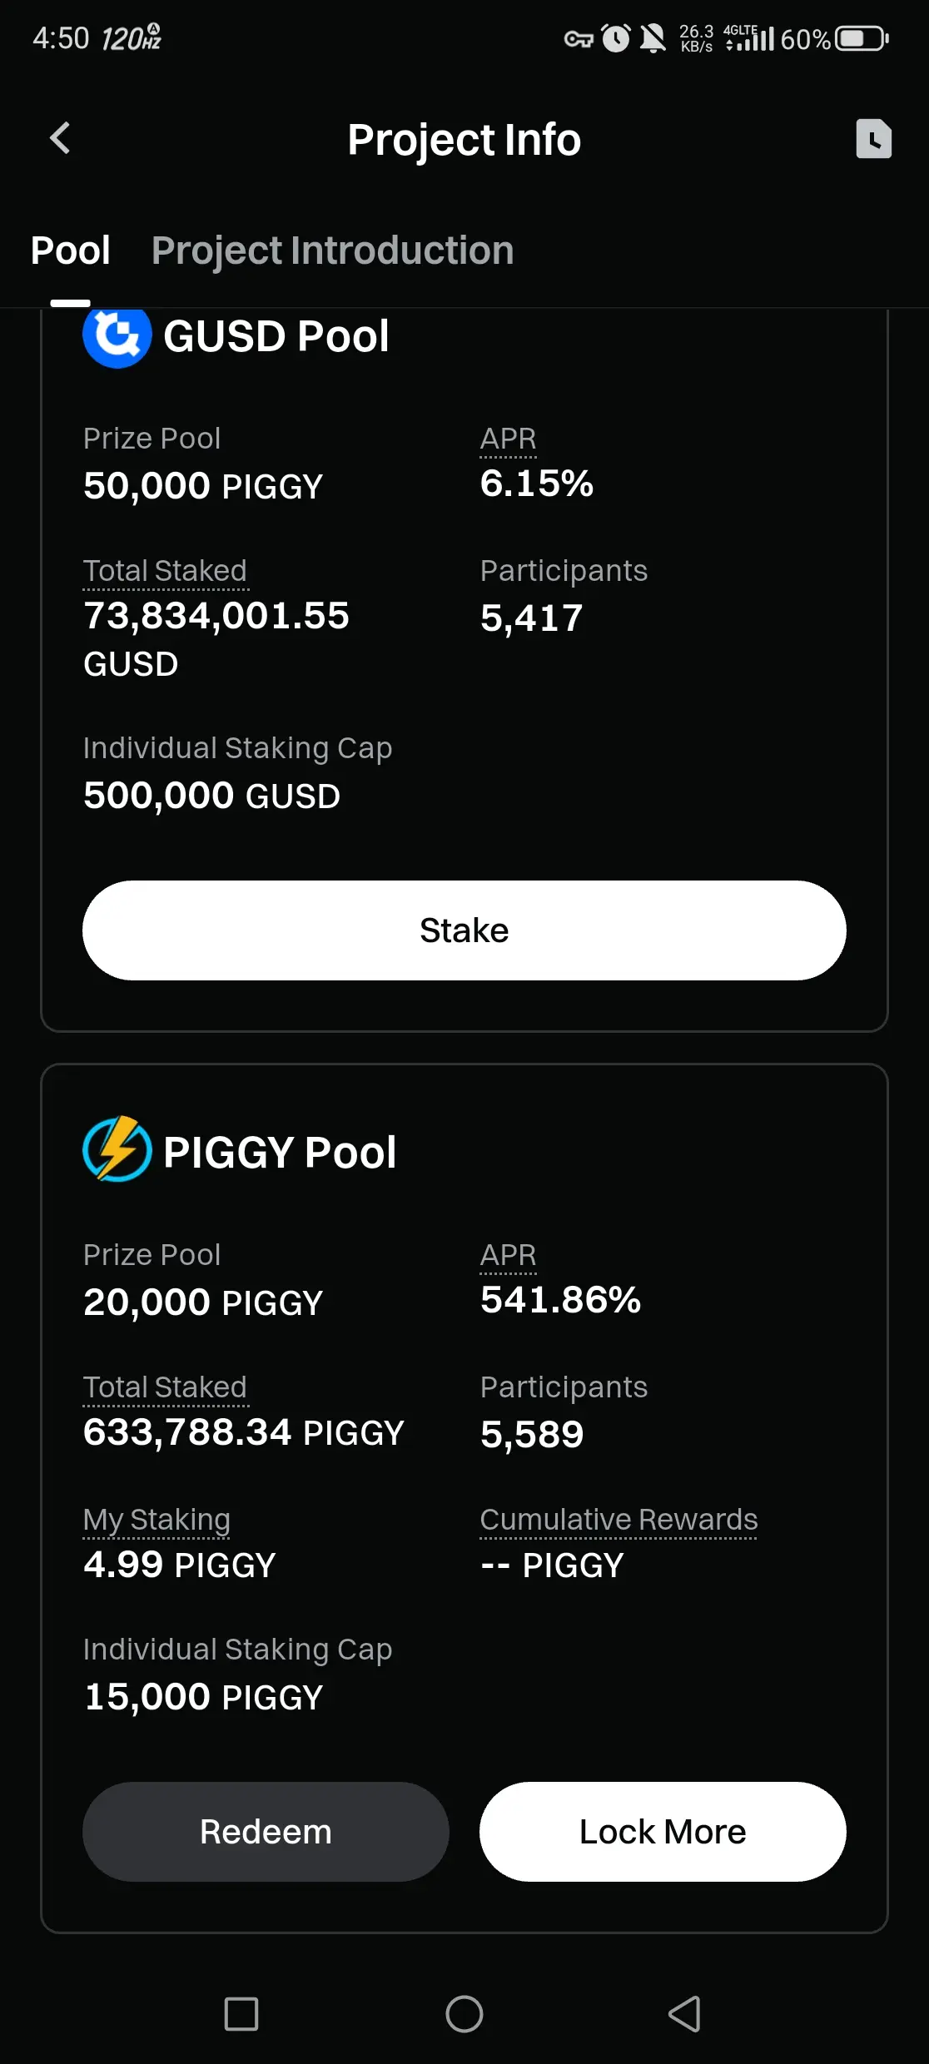Tap the Cumulative Rewards label
929x2064 pixels.
(x=619, y=1520)
